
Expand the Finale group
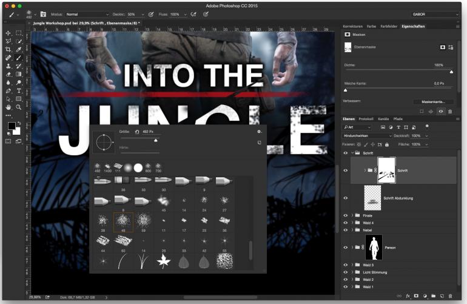[352, 215]
